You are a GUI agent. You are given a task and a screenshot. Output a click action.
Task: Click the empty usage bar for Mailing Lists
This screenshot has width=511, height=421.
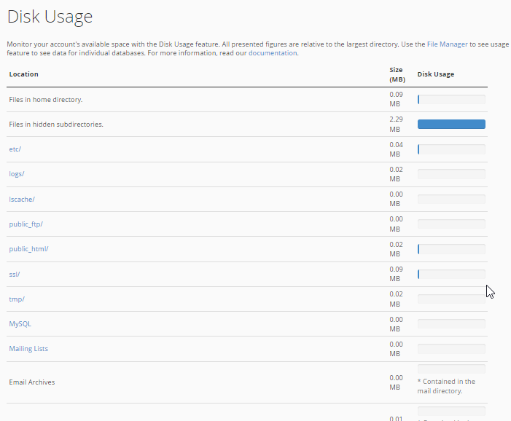(x=451, y=349)
